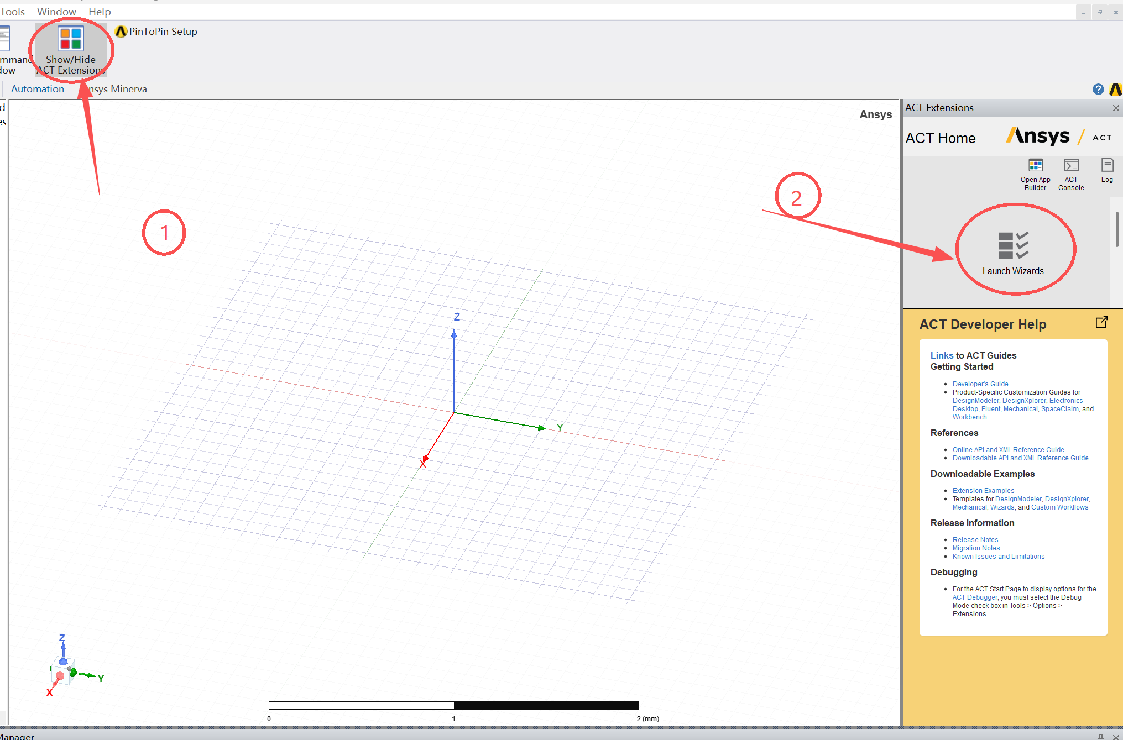
Task: Open the DesignModeler customization guide link
Action: 975,401
